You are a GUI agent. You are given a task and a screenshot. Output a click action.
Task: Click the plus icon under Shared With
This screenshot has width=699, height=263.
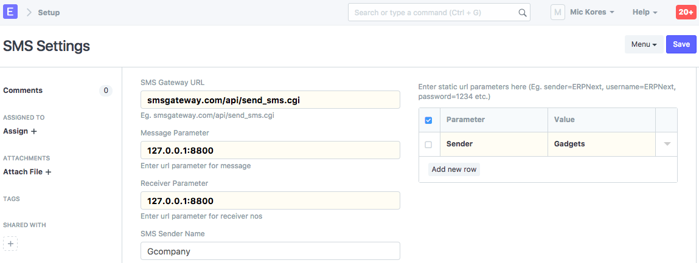coord(10,244)
